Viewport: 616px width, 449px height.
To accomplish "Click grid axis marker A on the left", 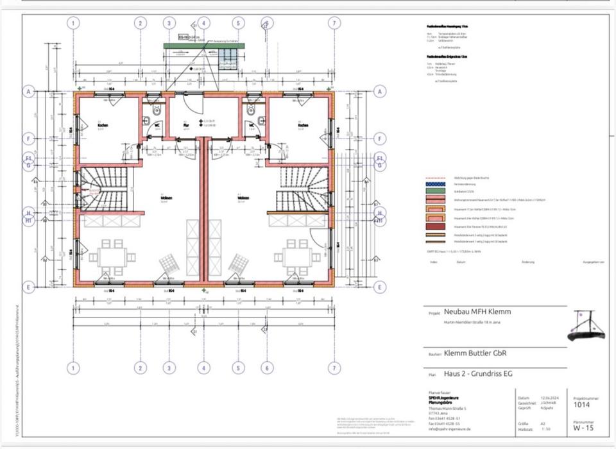I will (29, 92).
